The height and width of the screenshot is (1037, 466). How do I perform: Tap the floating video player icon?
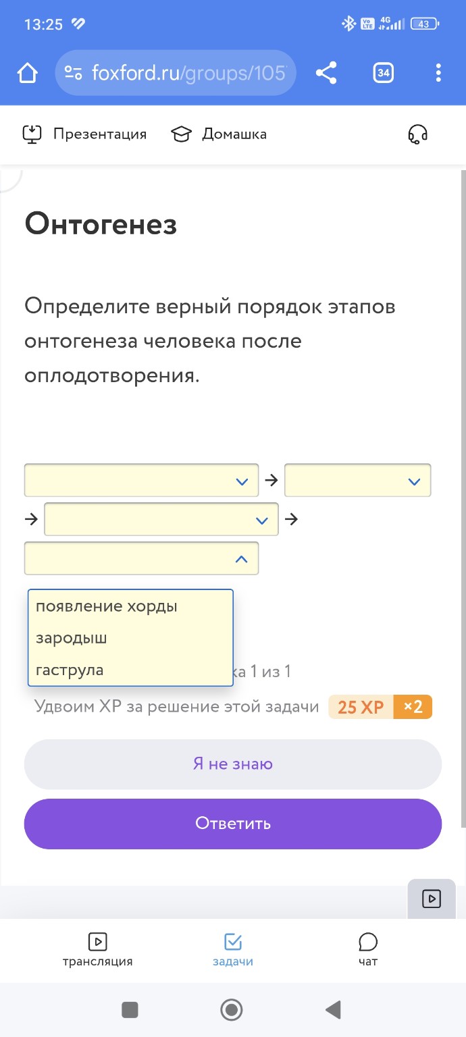(x=431, y=899)
